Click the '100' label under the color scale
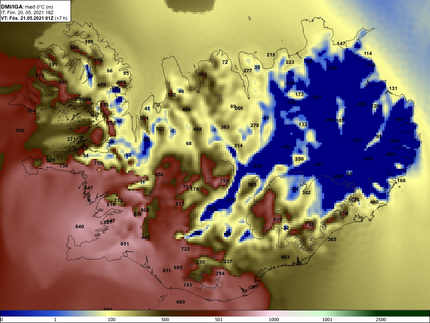Screen dimensions: 430x323 click(111, 320)
